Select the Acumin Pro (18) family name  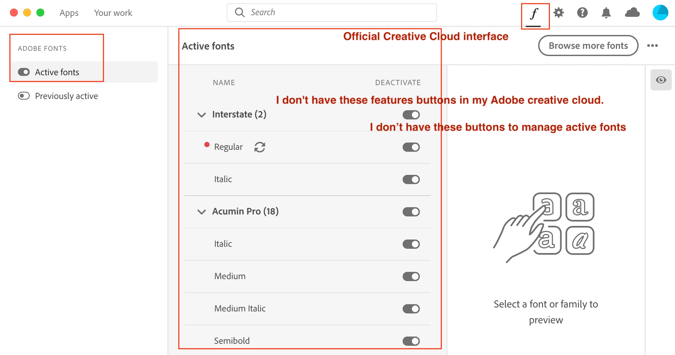click(x=245, y=211)
